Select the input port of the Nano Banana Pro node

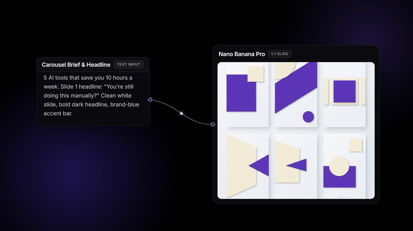coord(212,124)
